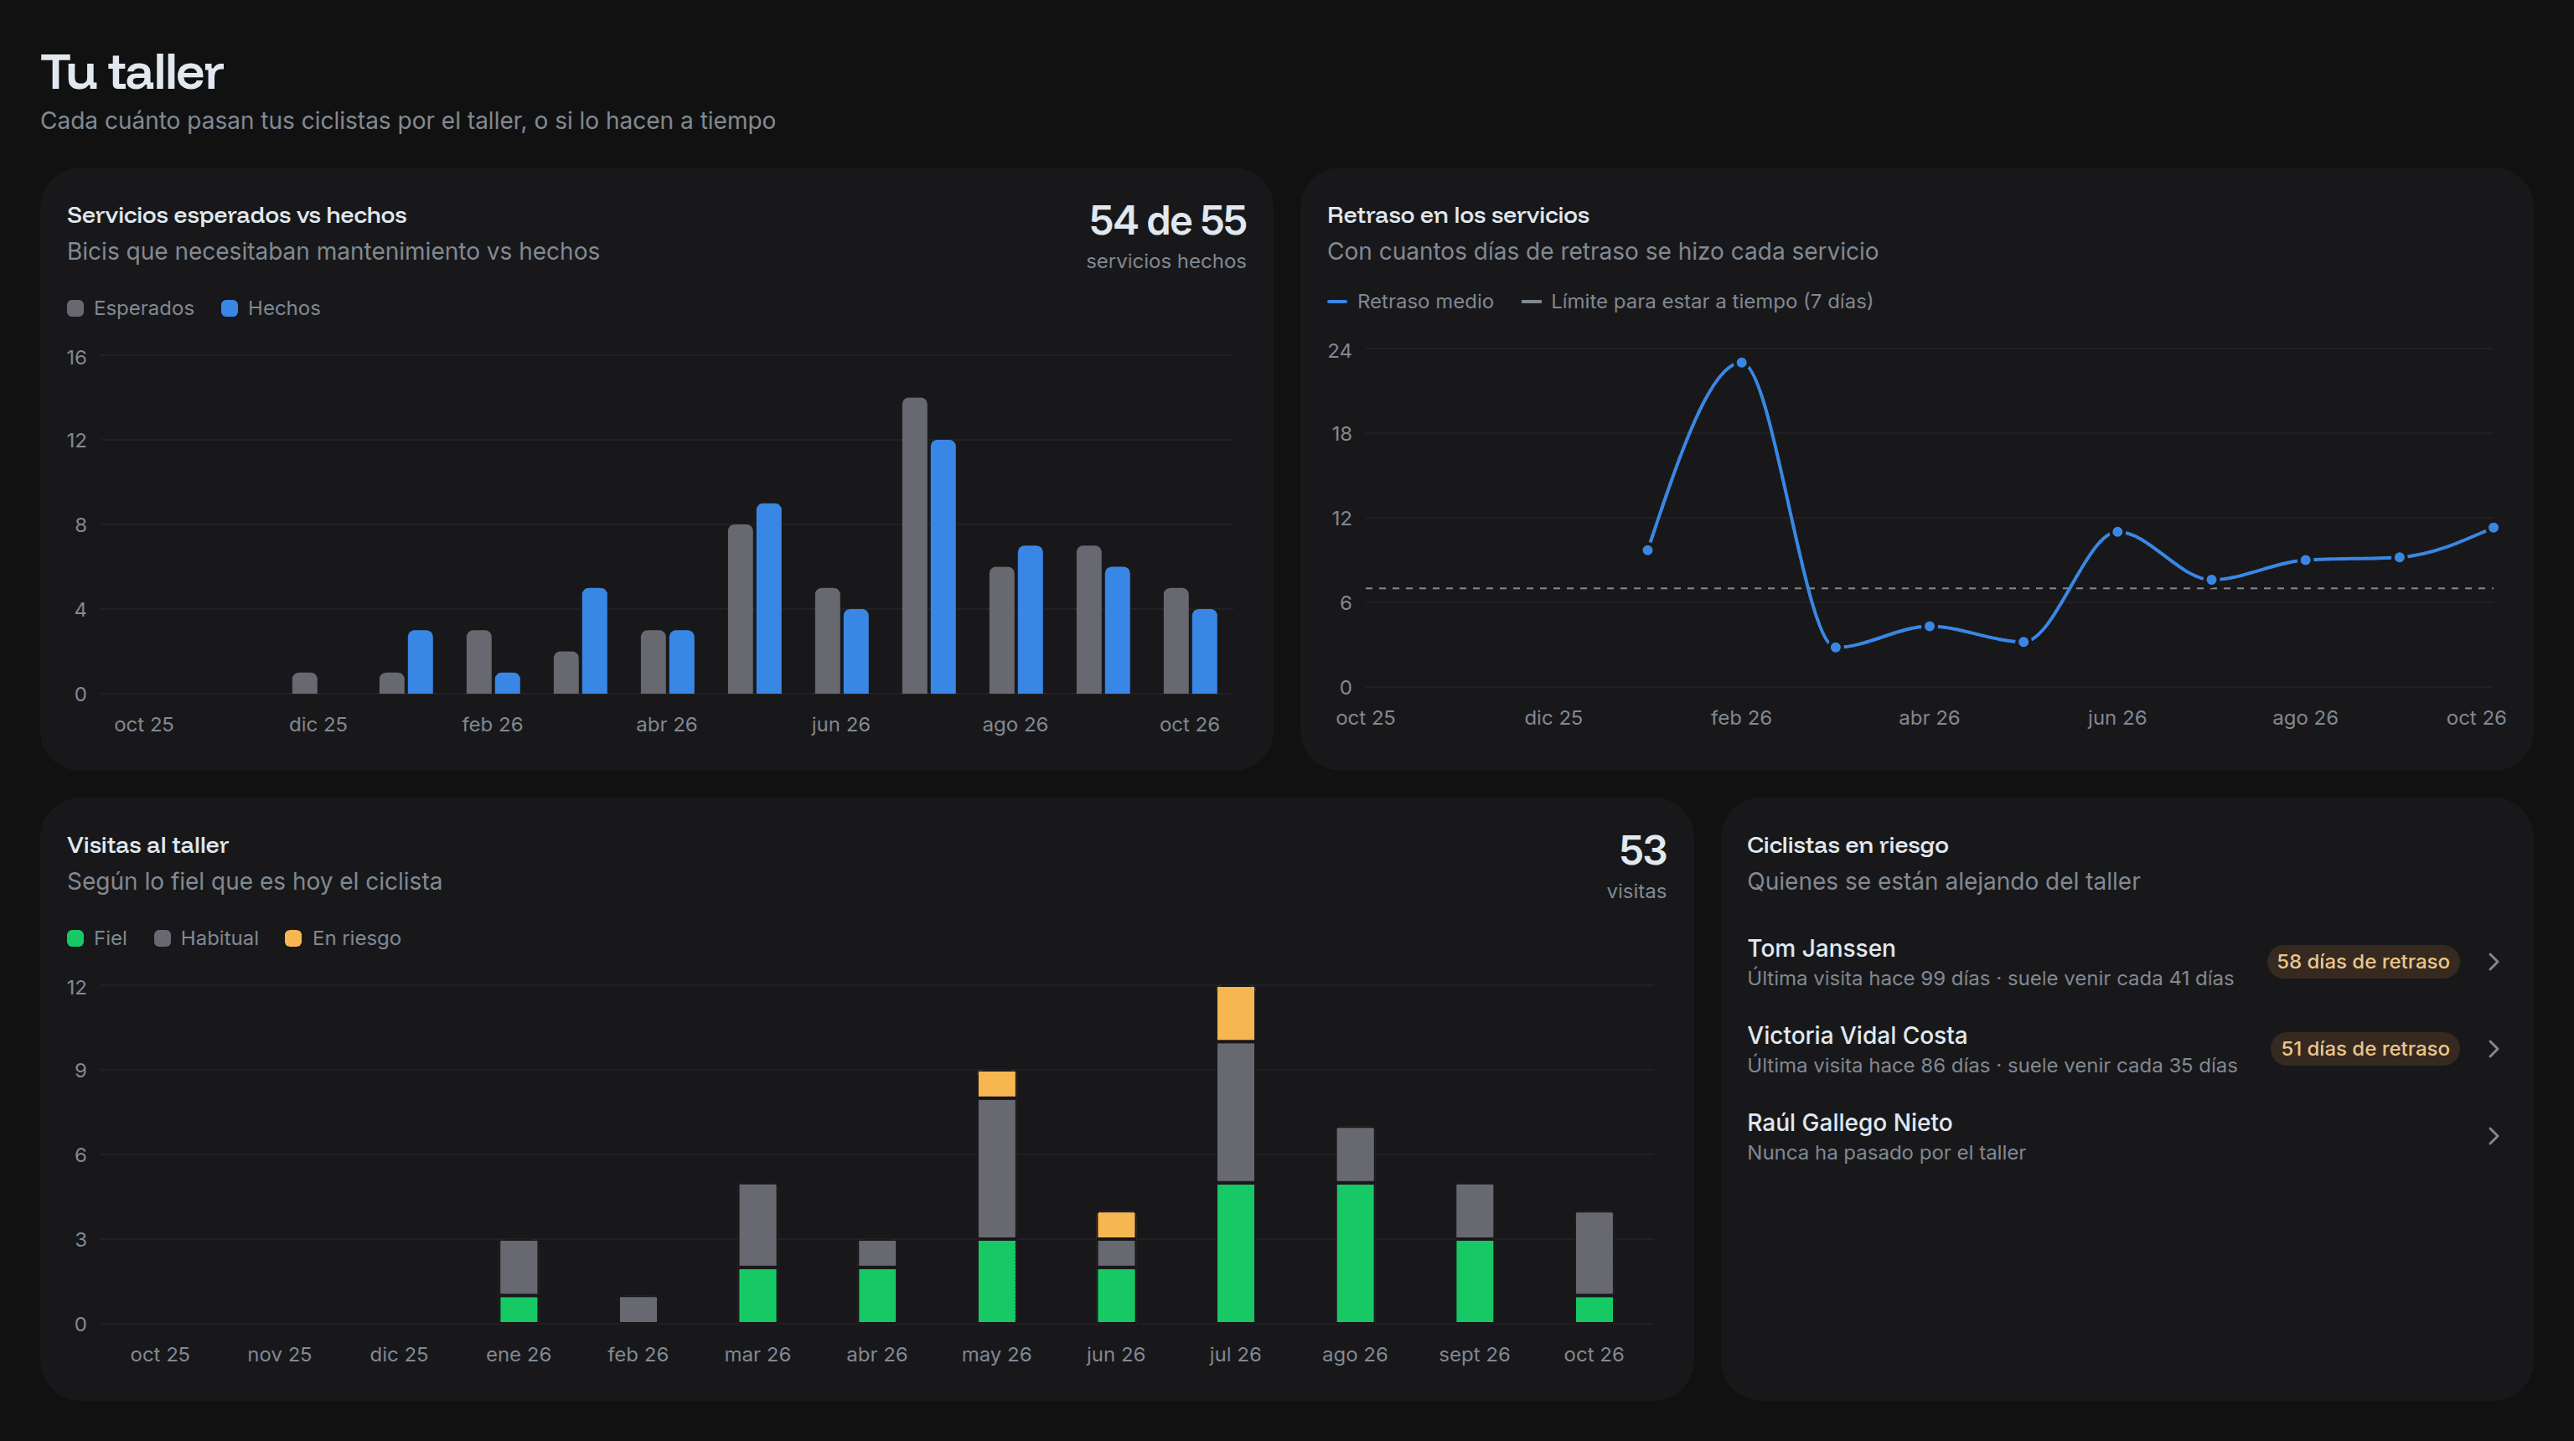Screen dimensions: 2574x1441
Task: Click the jul 26 orange En riesgo bar segment
Action: 1235,1013
